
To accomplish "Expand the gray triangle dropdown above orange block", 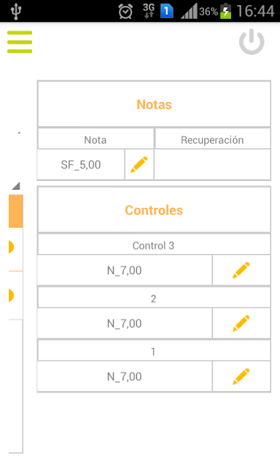I will (16, 186).
